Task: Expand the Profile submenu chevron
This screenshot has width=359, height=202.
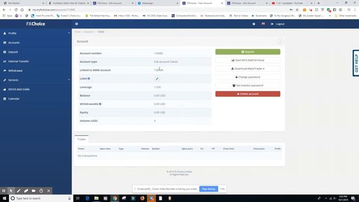Action: click(69, 33)
